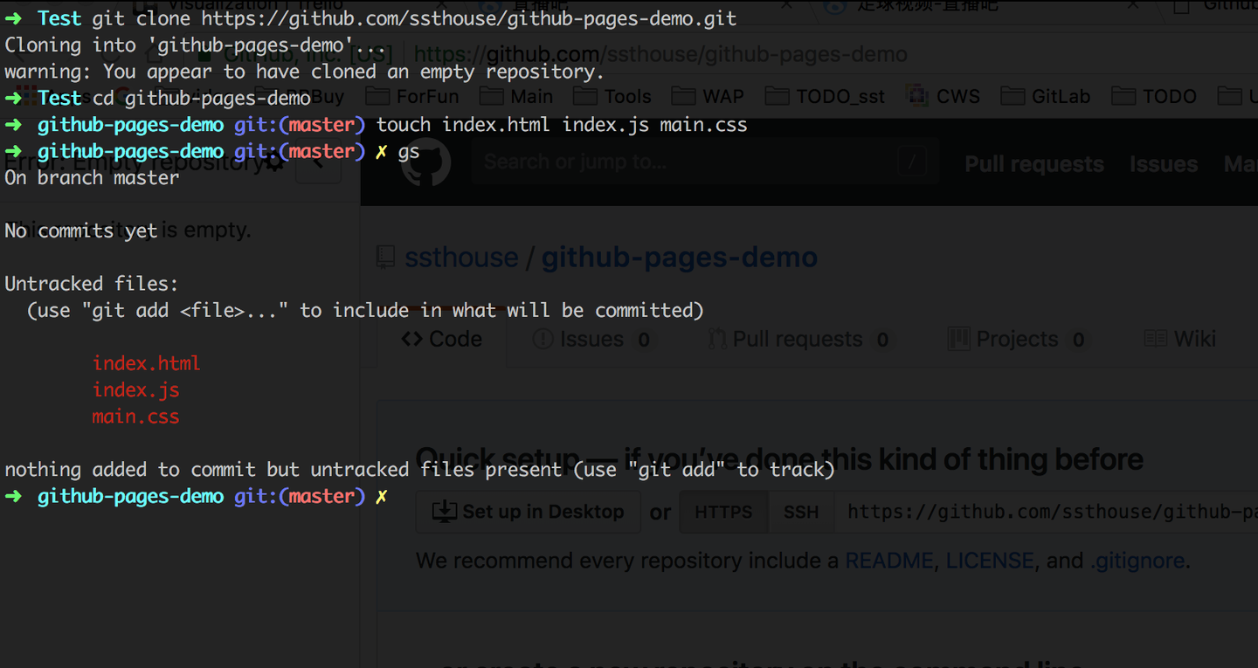
Task: Click the Pull requests branch icon
Action: point(713,339)
